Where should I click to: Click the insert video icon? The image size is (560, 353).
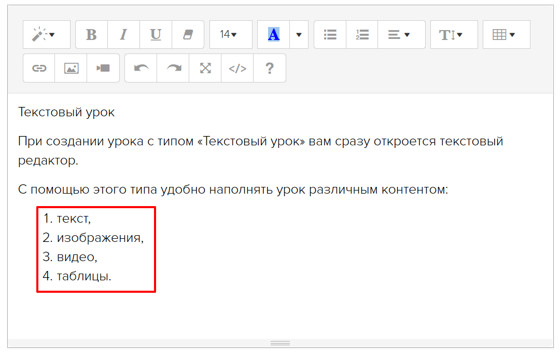(103, 68)
